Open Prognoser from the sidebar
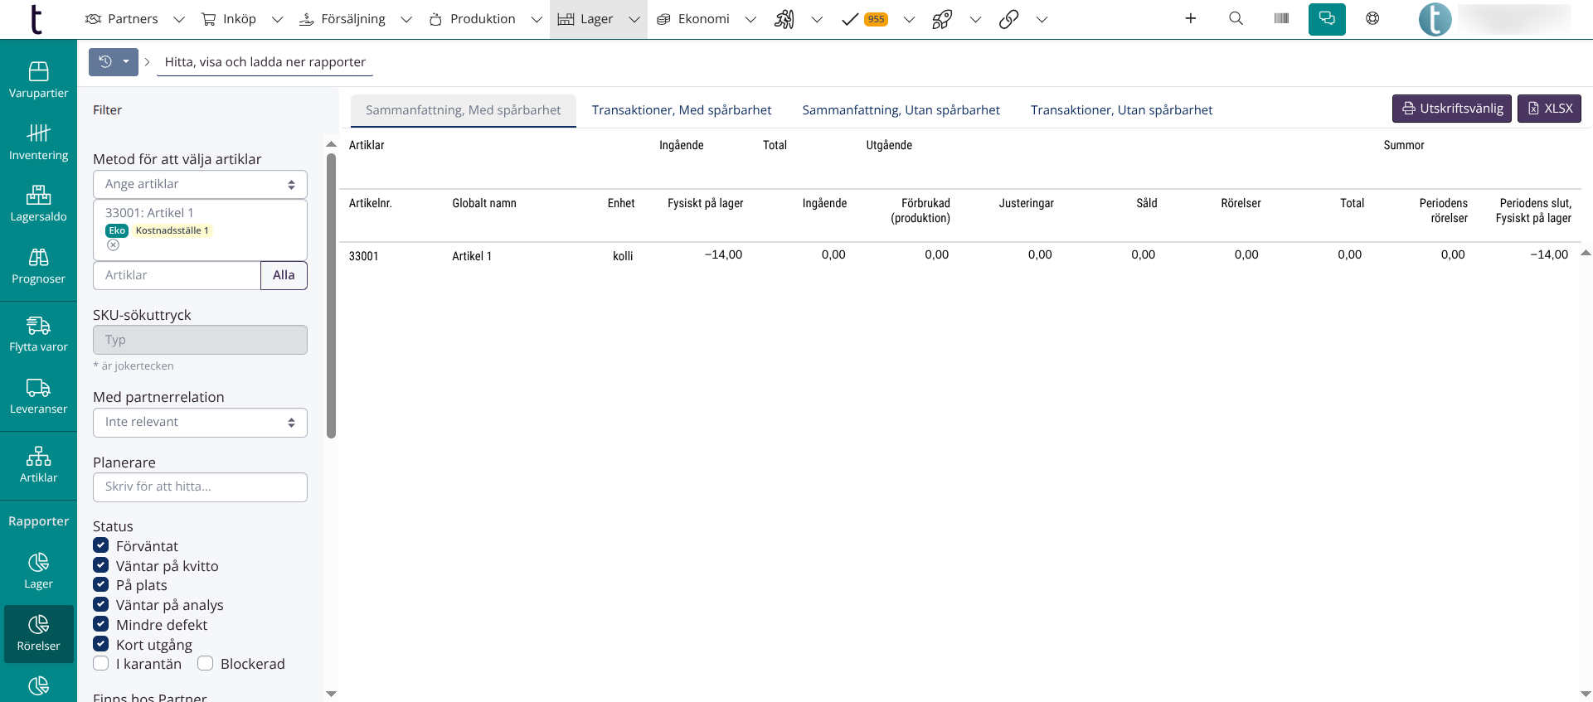 tap(38, 266)
